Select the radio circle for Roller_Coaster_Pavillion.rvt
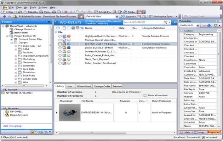Image resolution: width=223 pixels, height=141 pixels. [x=60, y=63]
